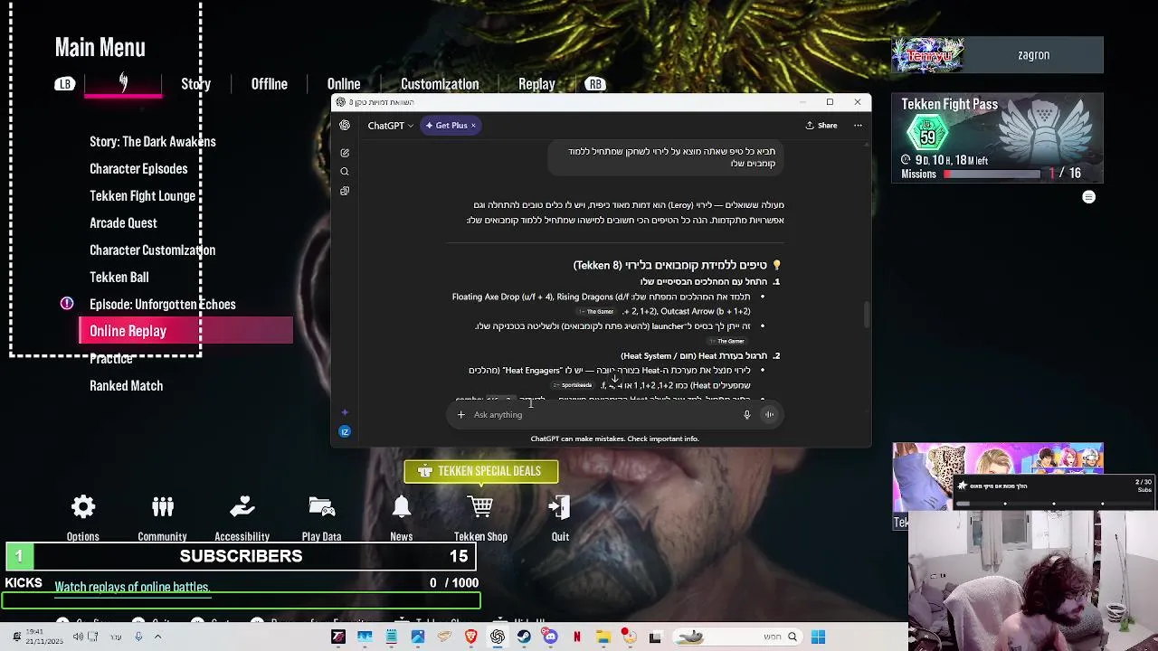
Task: Click the LB shoulder button icon
Action: (64, 84)
